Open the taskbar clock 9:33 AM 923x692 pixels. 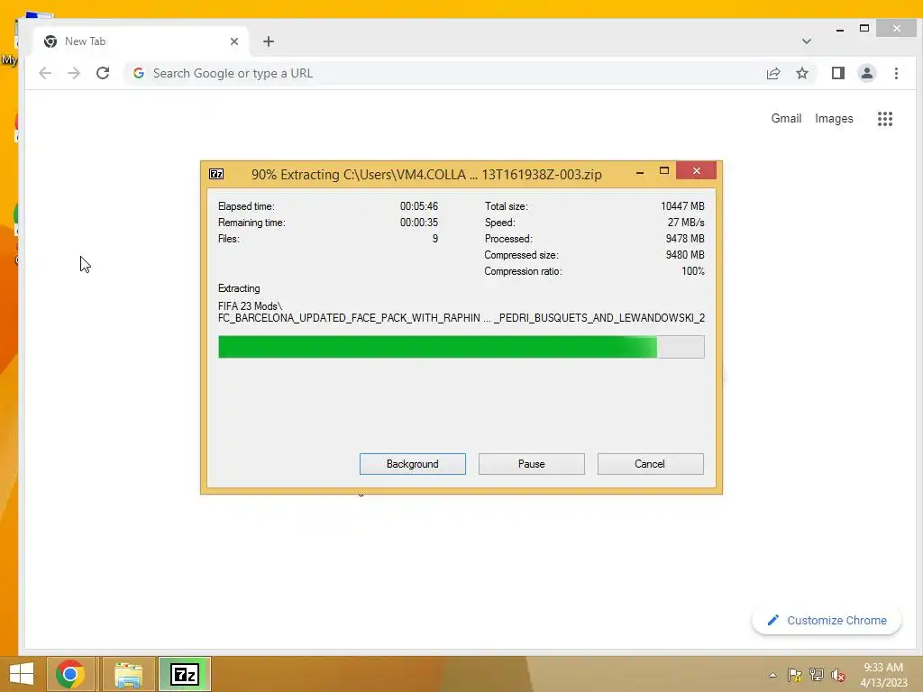[x=883, y=674]
